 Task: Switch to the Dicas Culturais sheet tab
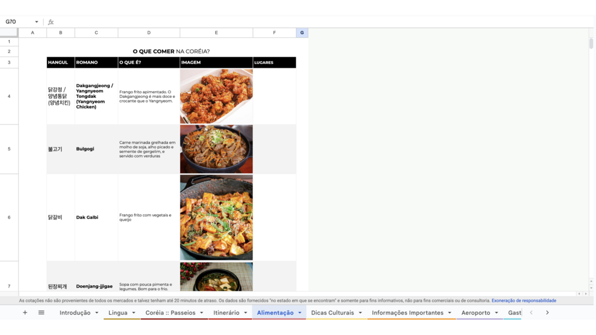pyautogui.click(x=333, y=313)
